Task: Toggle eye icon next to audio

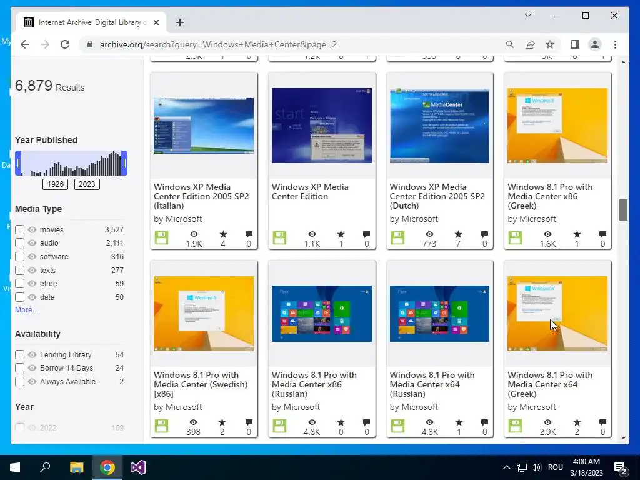Action: coord(32,243)
